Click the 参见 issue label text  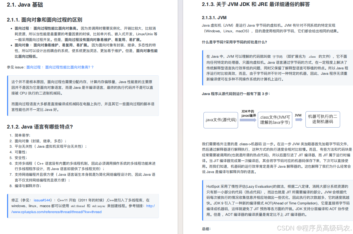16,67
